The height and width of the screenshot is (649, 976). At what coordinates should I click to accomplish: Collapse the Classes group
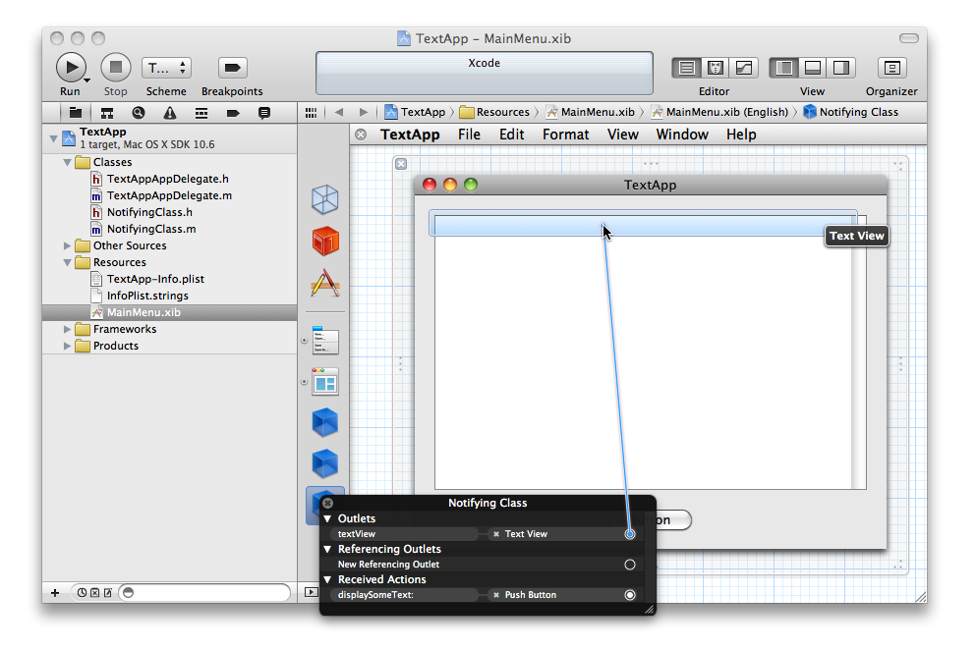[x=67, y=162]
